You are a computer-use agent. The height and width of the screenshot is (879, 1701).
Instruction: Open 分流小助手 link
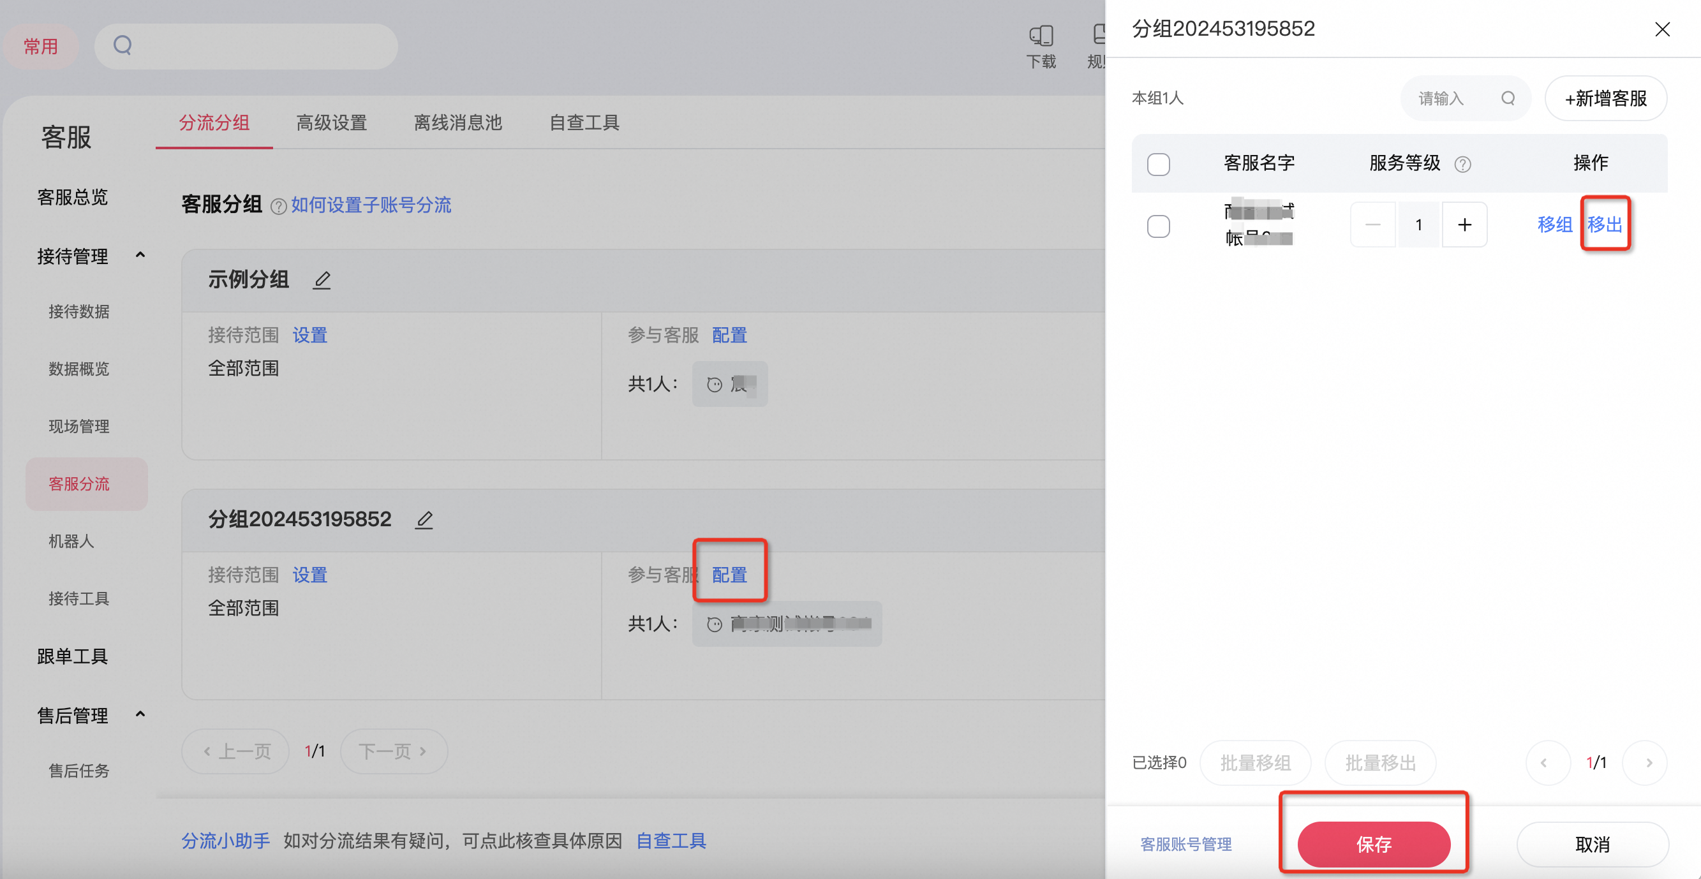(226, 841)
